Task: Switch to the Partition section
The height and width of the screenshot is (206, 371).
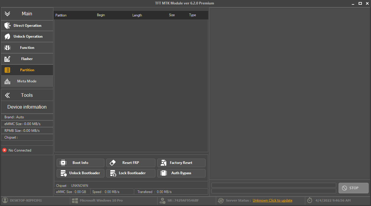Action: pos(27,70)
